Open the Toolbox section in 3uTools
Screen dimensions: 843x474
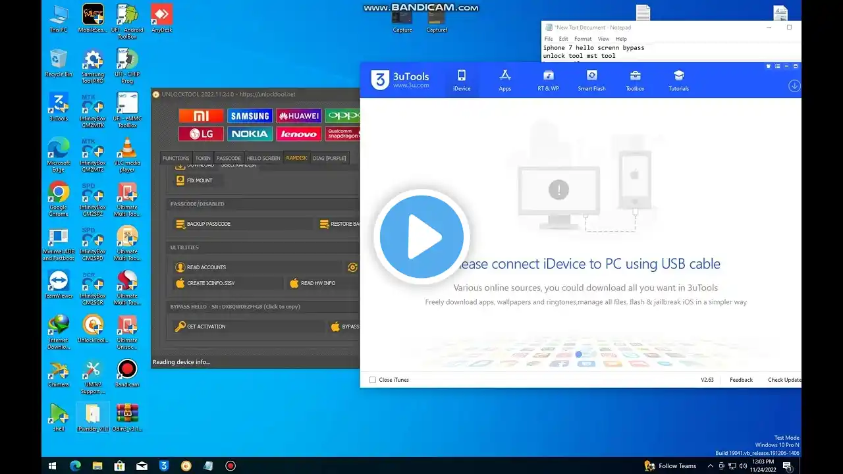pyautogui.click(x=635, y=80)
